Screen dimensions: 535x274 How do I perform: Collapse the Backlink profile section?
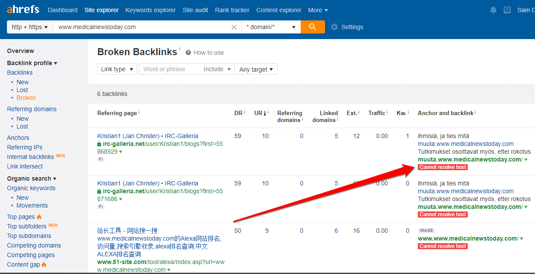coord(32,63)
